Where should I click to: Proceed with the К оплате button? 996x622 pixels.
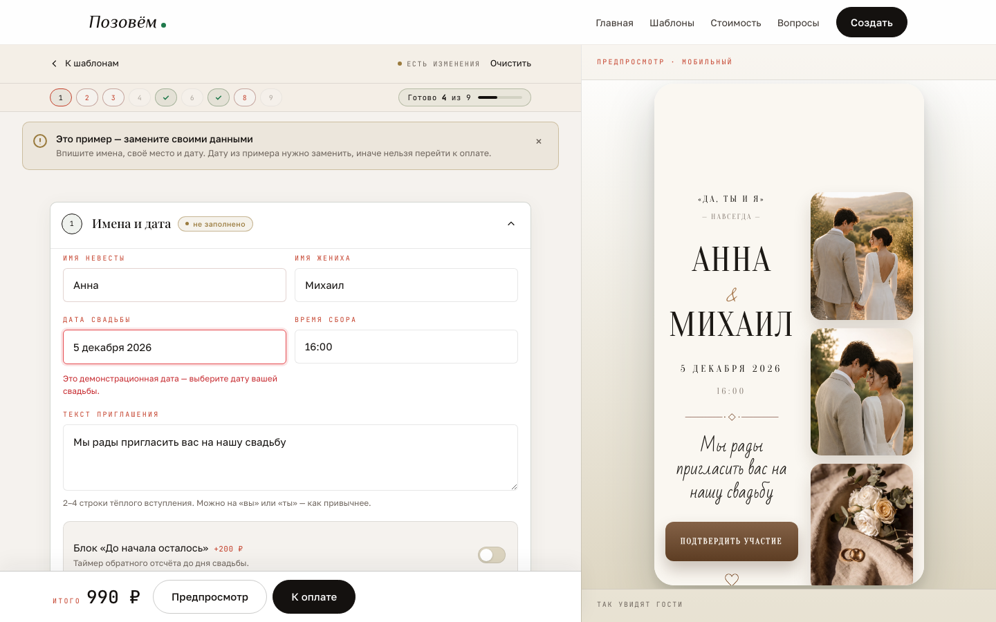314,596
